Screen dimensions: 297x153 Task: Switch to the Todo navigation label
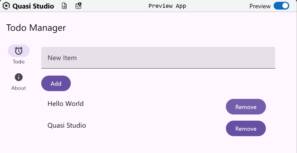pos(19,62)
